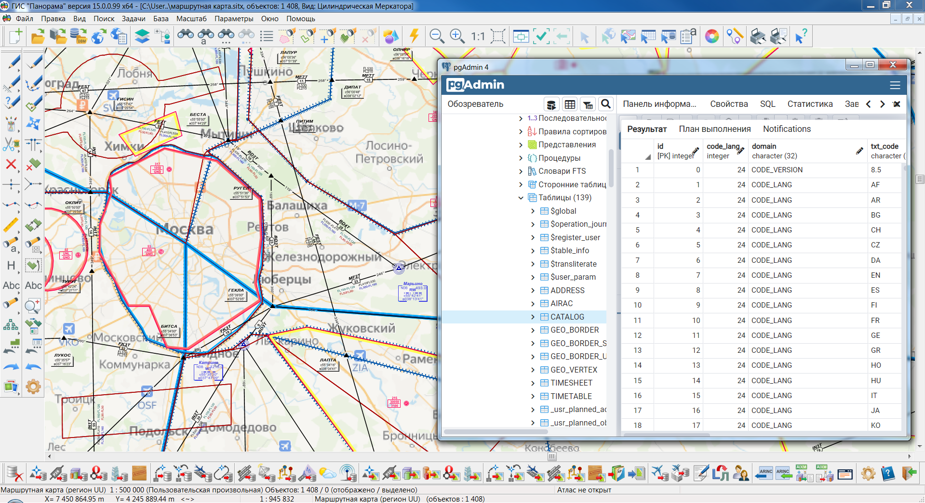
Task: Click the new document icon in toolbar
Action: 15,36
